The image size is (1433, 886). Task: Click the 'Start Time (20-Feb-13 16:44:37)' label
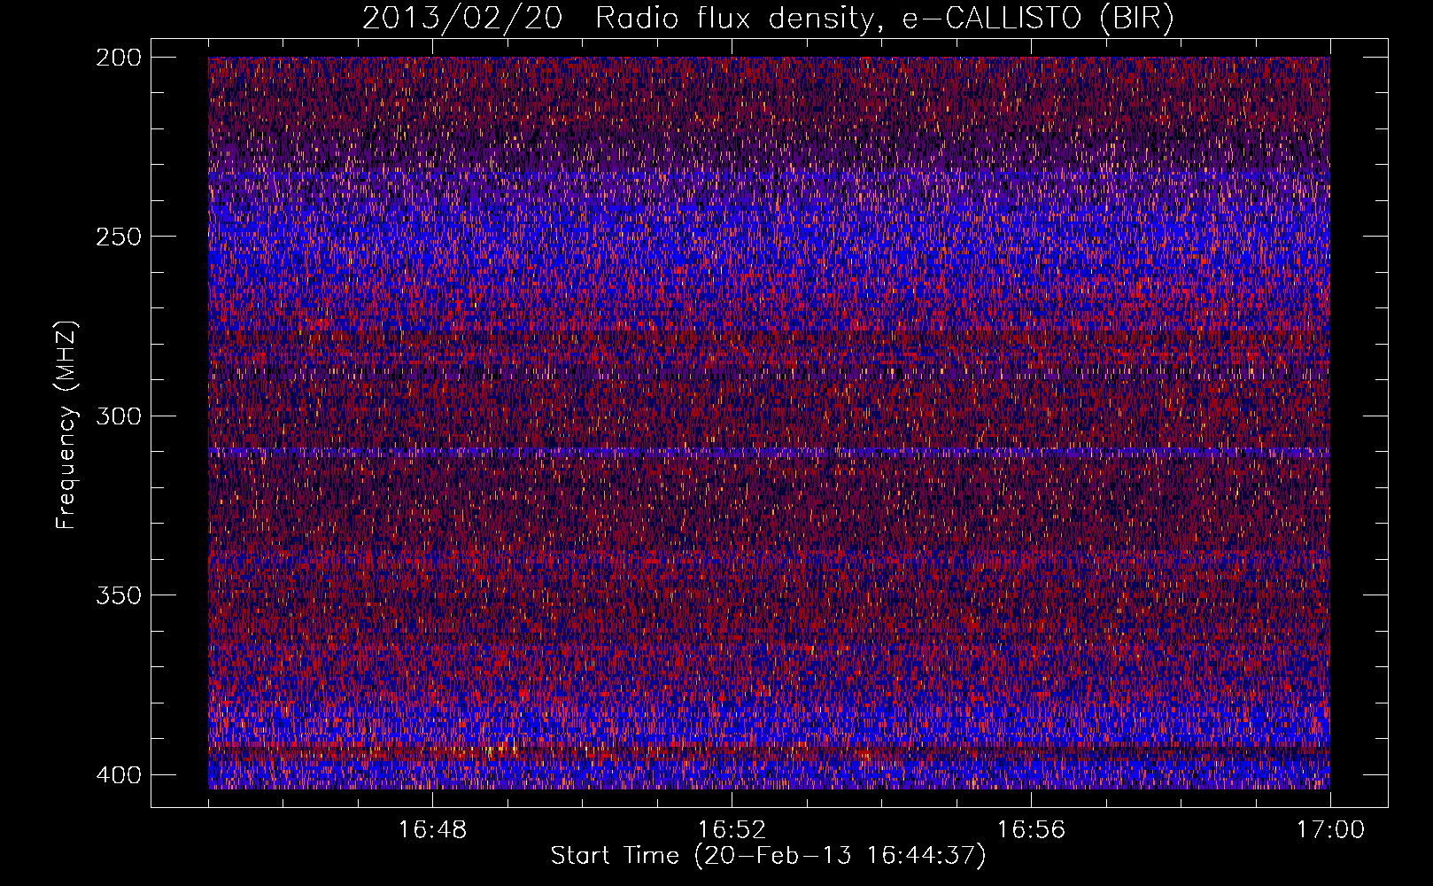768,856
